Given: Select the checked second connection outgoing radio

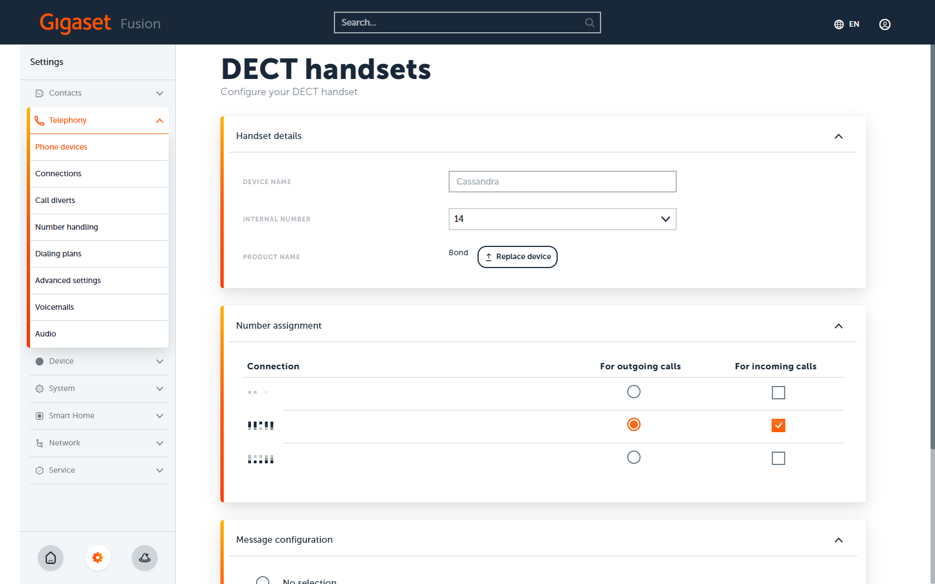Looking at the screenshot, I should coord(634,424).
